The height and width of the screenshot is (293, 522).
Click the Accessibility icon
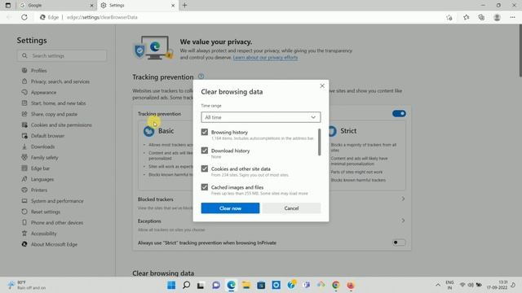[x=24, y=234]
